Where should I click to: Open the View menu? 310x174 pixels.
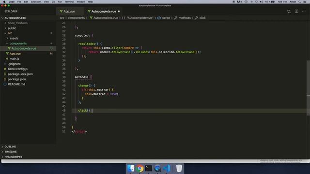(46, 2)
